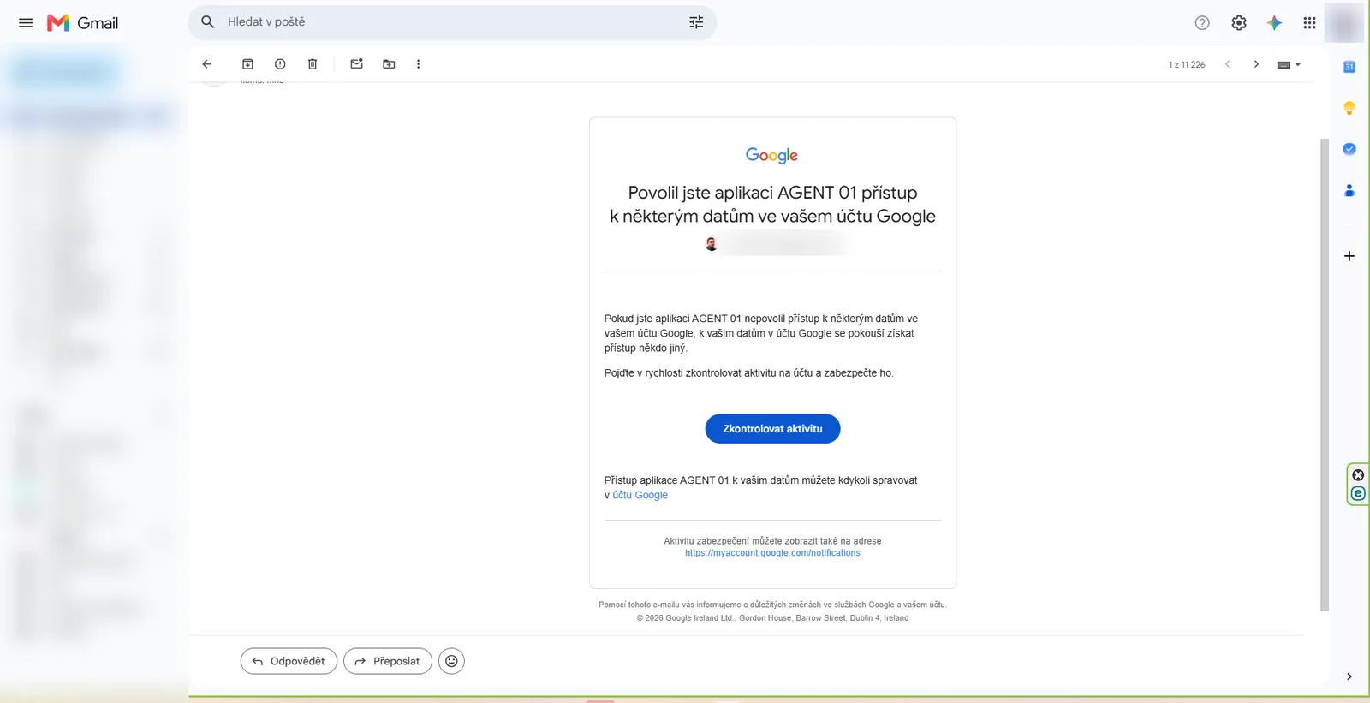Click the extension close X icon
Screen dimensions: 1370x703
point(1358,475)
